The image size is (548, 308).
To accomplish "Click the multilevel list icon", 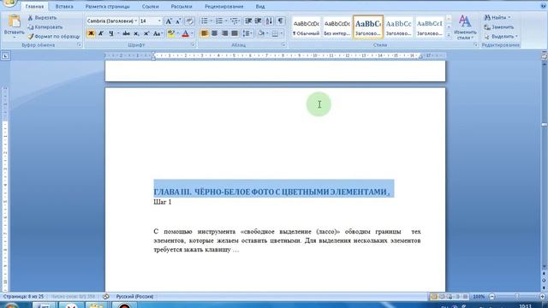I will tap(234, 21).
